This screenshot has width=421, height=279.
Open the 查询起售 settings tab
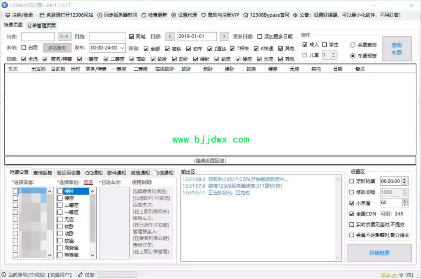(x=43, y=173)
